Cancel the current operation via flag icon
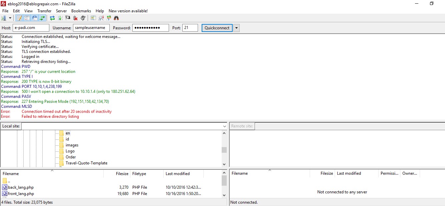Viewport: 445px width, 206px height. pyautogui.click(x=68, y=18)
